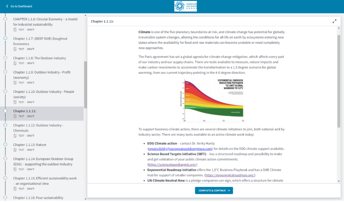Open the sciencebasedtargets.org link
Image resolution: width=344 pixels, height=202 pixels.
172,165
